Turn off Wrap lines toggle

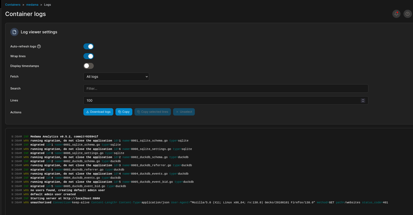[89, 56]
